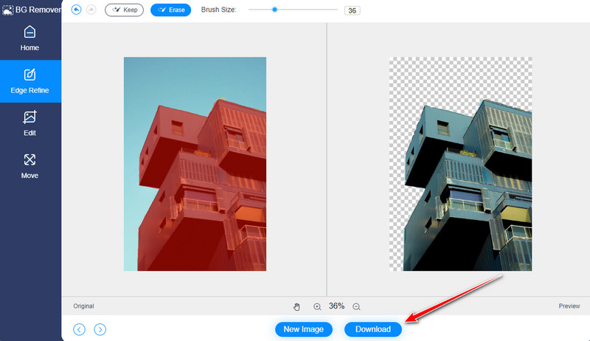Image resolution: width=590 pixels, height=341 pixels.
Task: Switch brush to Erase mode
Action: click(170, 10)
